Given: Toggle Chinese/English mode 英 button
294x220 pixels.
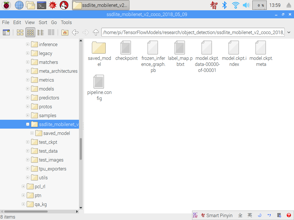Looking at the screenshot, I should (250, 215).
